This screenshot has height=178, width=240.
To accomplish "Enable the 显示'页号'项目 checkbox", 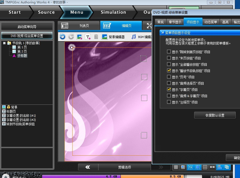I will [169, 77].
